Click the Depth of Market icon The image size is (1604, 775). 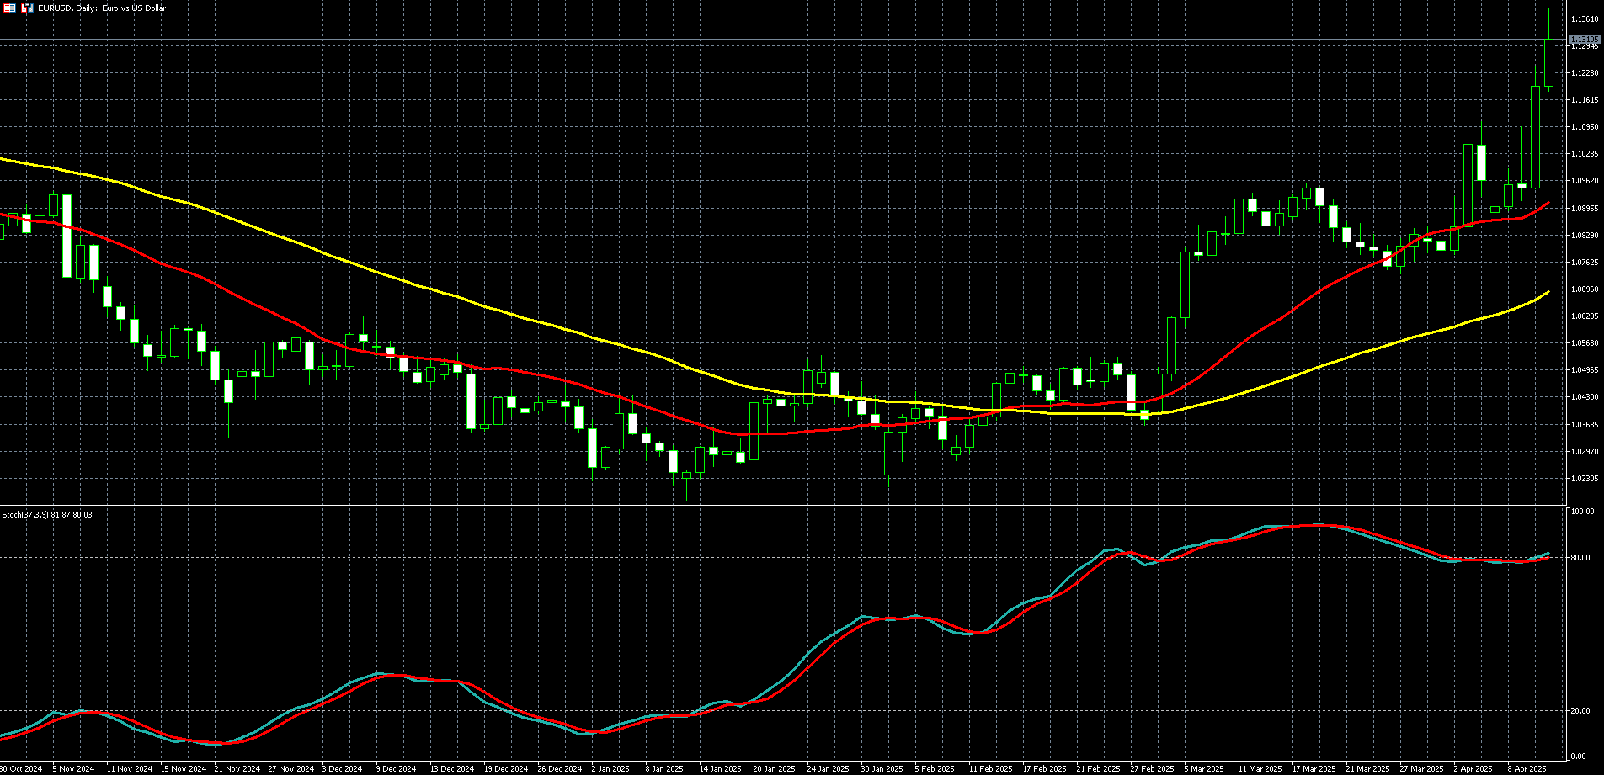(x=10, y=8)
